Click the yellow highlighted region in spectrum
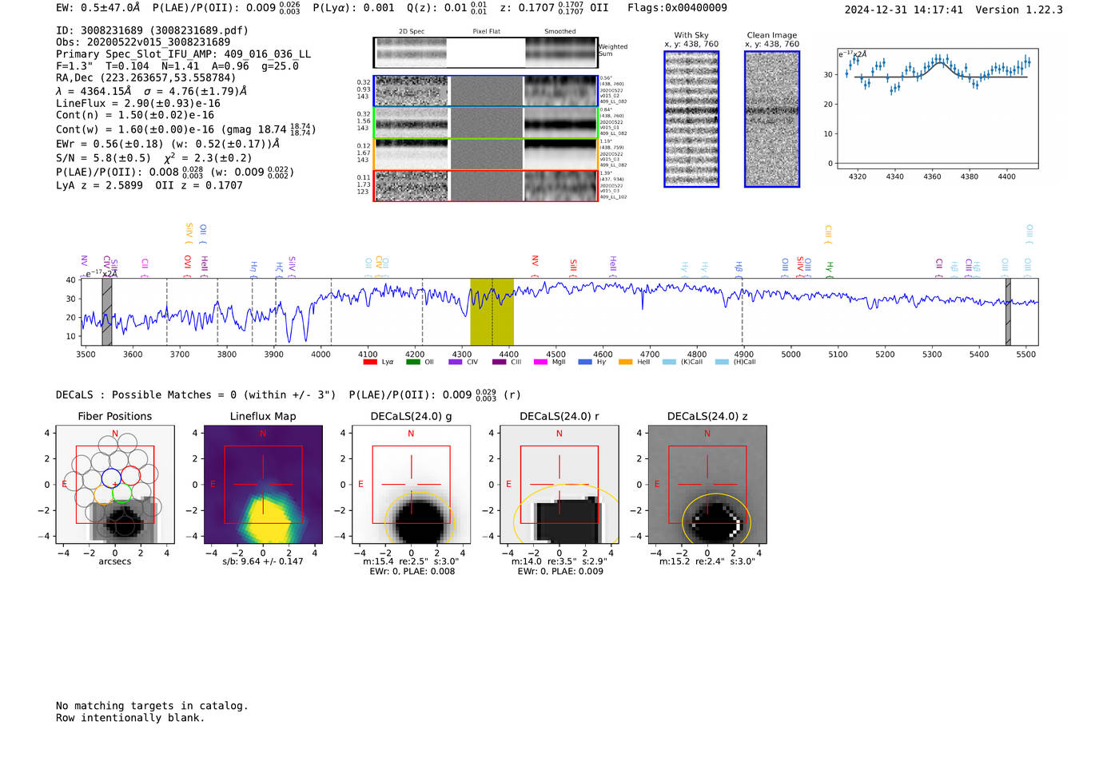This screenshot has height=761, width=1119. [x=492, y=311]
